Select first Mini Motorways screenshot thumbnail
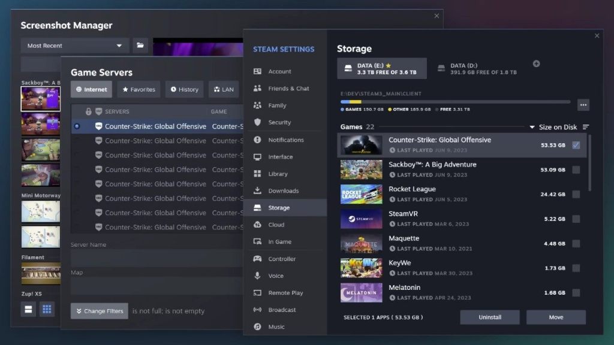Screen dimensions: 614x345 tap(40, 211)
